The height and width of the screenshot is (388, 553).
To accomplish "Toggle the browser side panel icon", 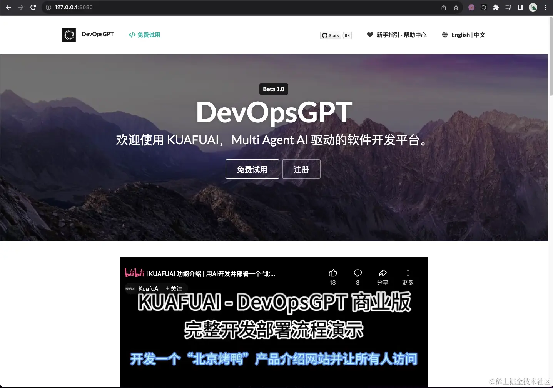I will tap(521, 7).
